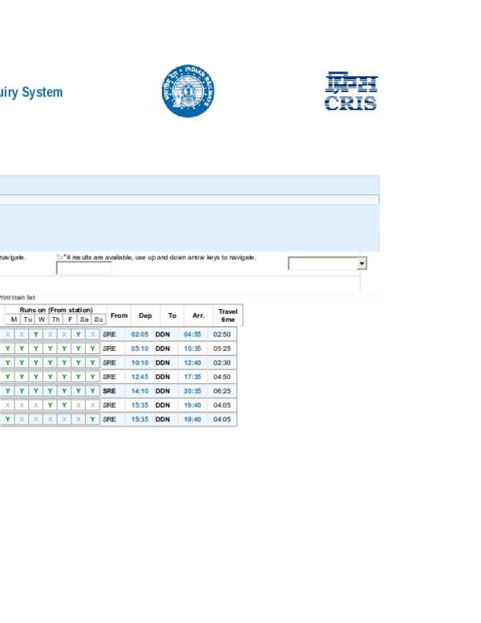The width and height of the screenshot is (481, 623).
Task: Open the 05:10 departure time link
Action: 139,349
